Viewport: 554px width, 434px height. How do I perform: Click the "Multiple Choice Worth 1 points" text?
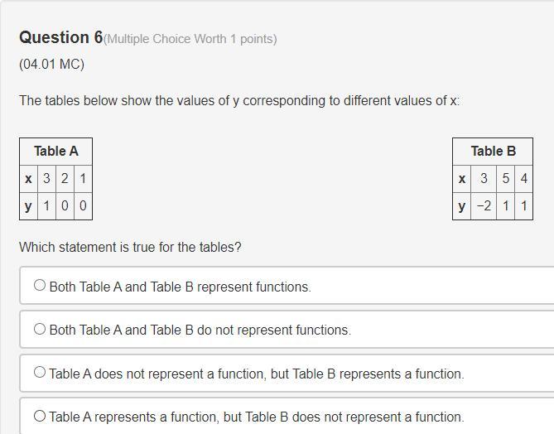click(x=190, y=39)
